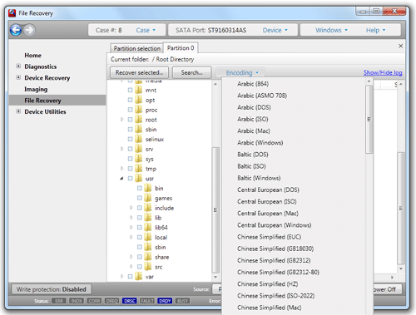
Task: Click the selinux folder icon
Action: [139, 139]
